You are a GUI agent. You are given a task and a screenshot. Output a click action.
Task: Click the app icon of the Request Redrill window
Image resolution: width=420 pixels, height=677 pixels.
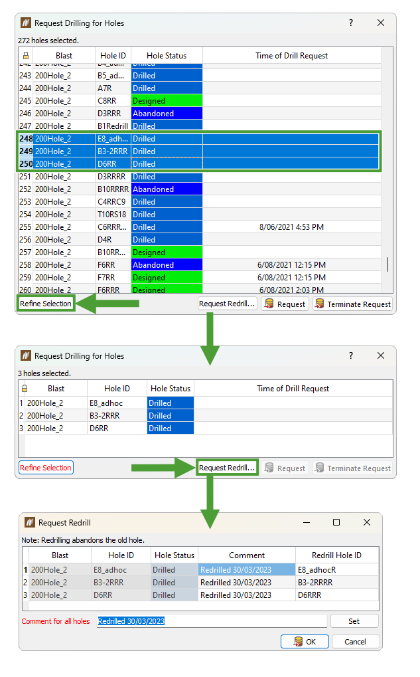pyautogui.click(x=30, y=522)
